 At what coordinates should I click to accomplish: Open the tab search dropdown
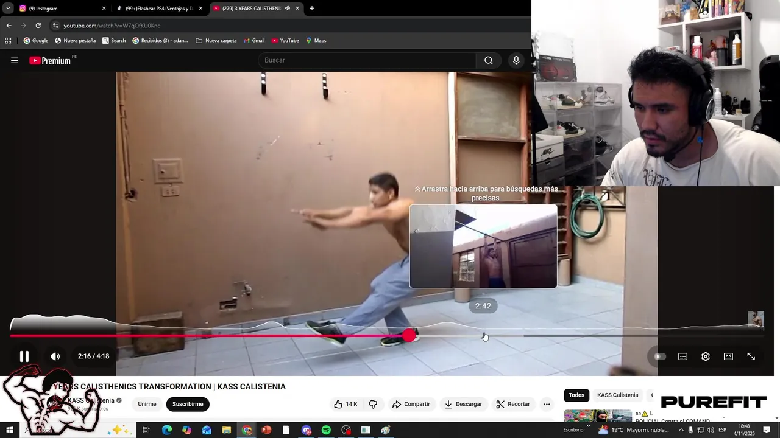click(x=8, y=9)
